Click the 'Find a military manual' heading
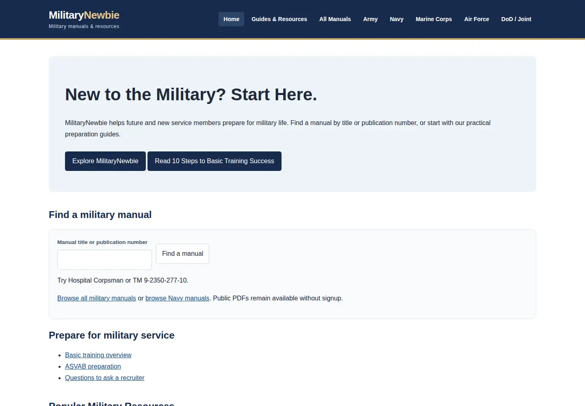This screenshot has height=406, width=585. click(100, 215)
